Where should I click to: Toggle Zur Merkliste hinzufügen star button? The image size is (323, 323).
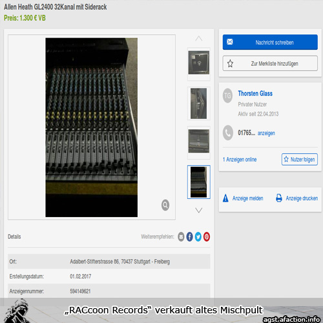270,63
